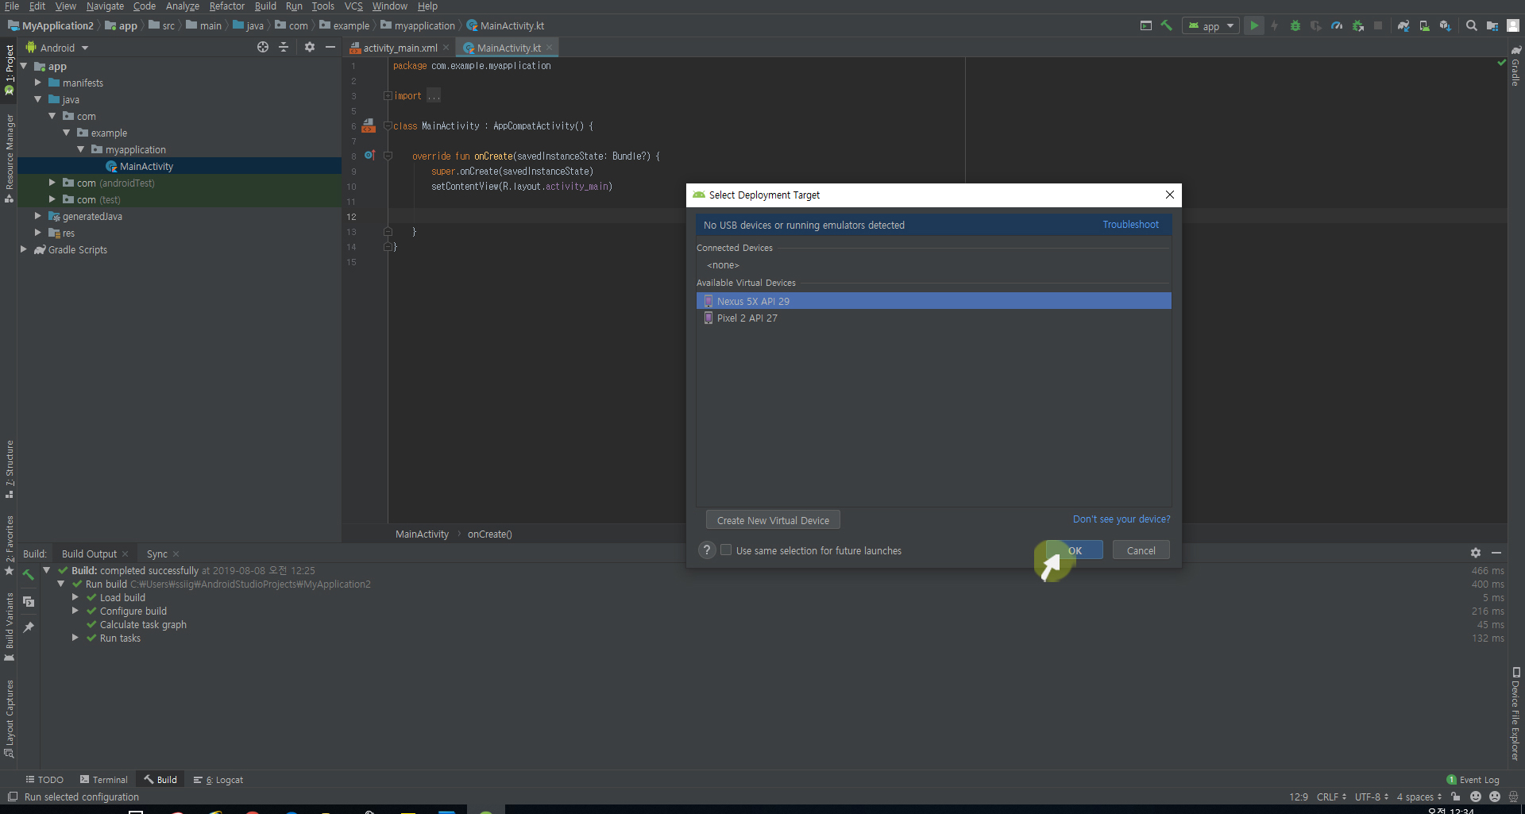This screenshot has width=1525, height=814.
Task: Open the SDK Manager icon
Action: pos(1445,25)
